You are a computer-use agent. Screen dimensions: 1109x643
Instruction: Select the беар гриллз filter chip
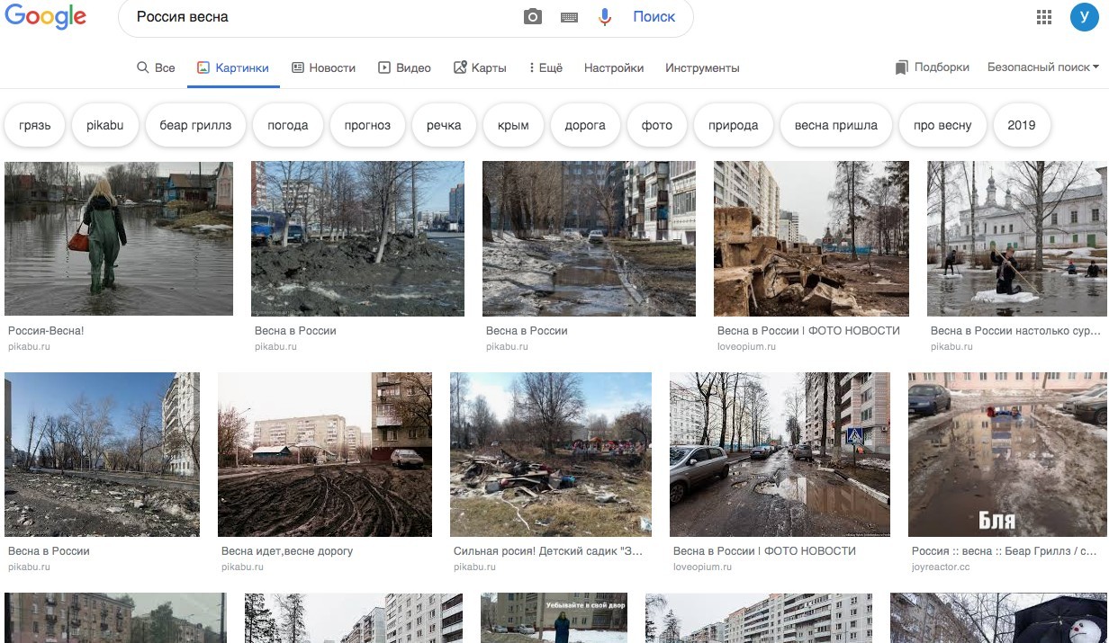tap(195, 125)
